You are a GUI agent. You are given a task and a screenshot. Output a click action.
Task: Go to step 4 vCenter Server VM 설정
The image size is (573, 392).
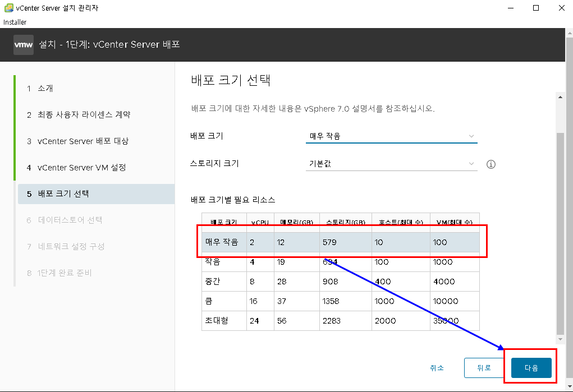(76, 168)
